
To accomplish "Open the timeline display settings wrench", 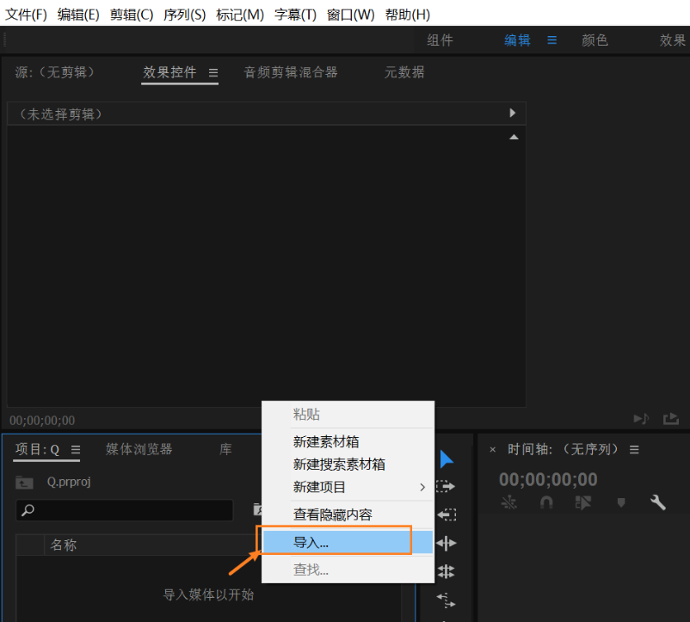I will (x=658, y=502).
